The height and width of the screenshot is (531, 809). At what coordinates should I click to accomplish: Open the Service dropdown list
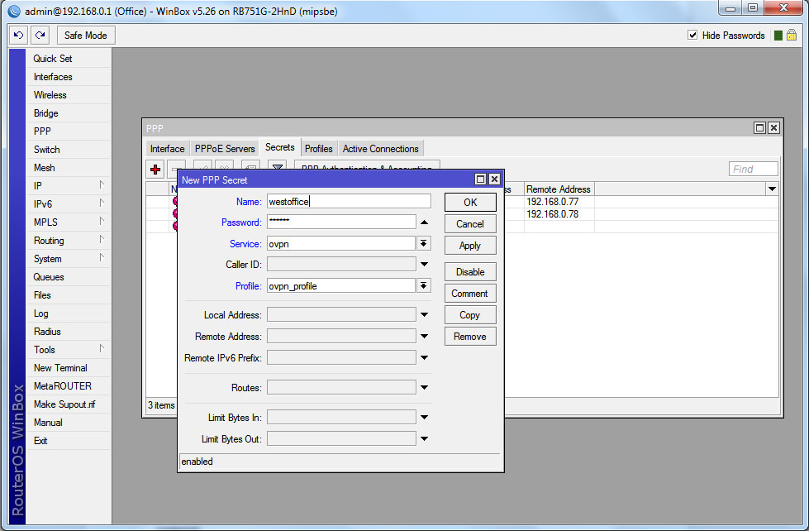tap(424, 243)
